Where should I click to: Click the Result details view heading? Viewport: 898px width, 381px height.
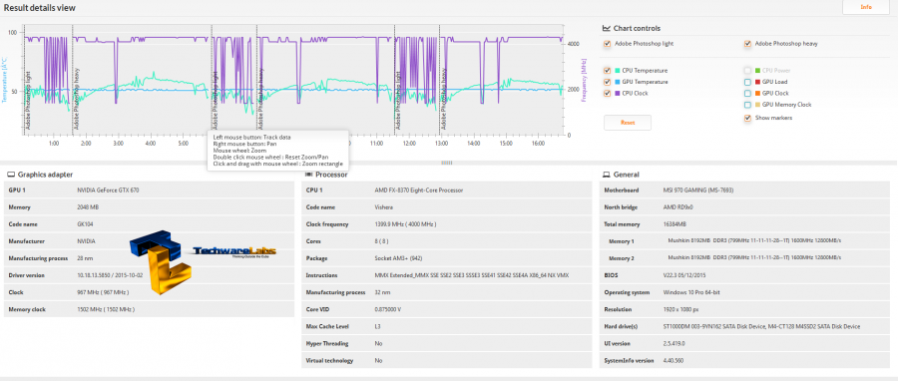40,7
